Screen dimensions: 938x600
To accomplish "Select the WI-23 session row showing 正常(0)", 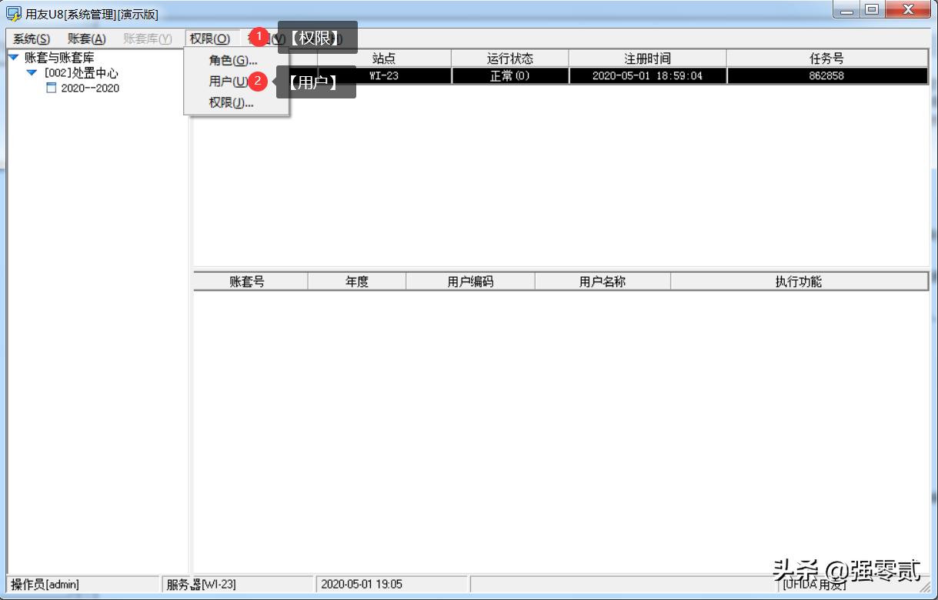I will click(x=509, y=75).
